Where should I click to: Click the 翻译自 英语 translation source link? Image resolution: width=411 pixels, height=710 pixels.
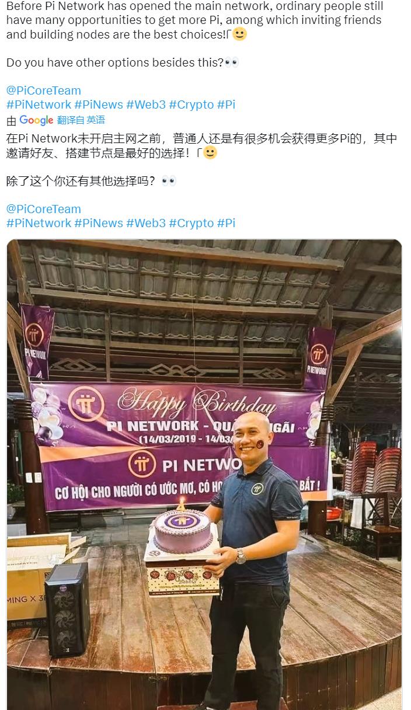(81, 120)
